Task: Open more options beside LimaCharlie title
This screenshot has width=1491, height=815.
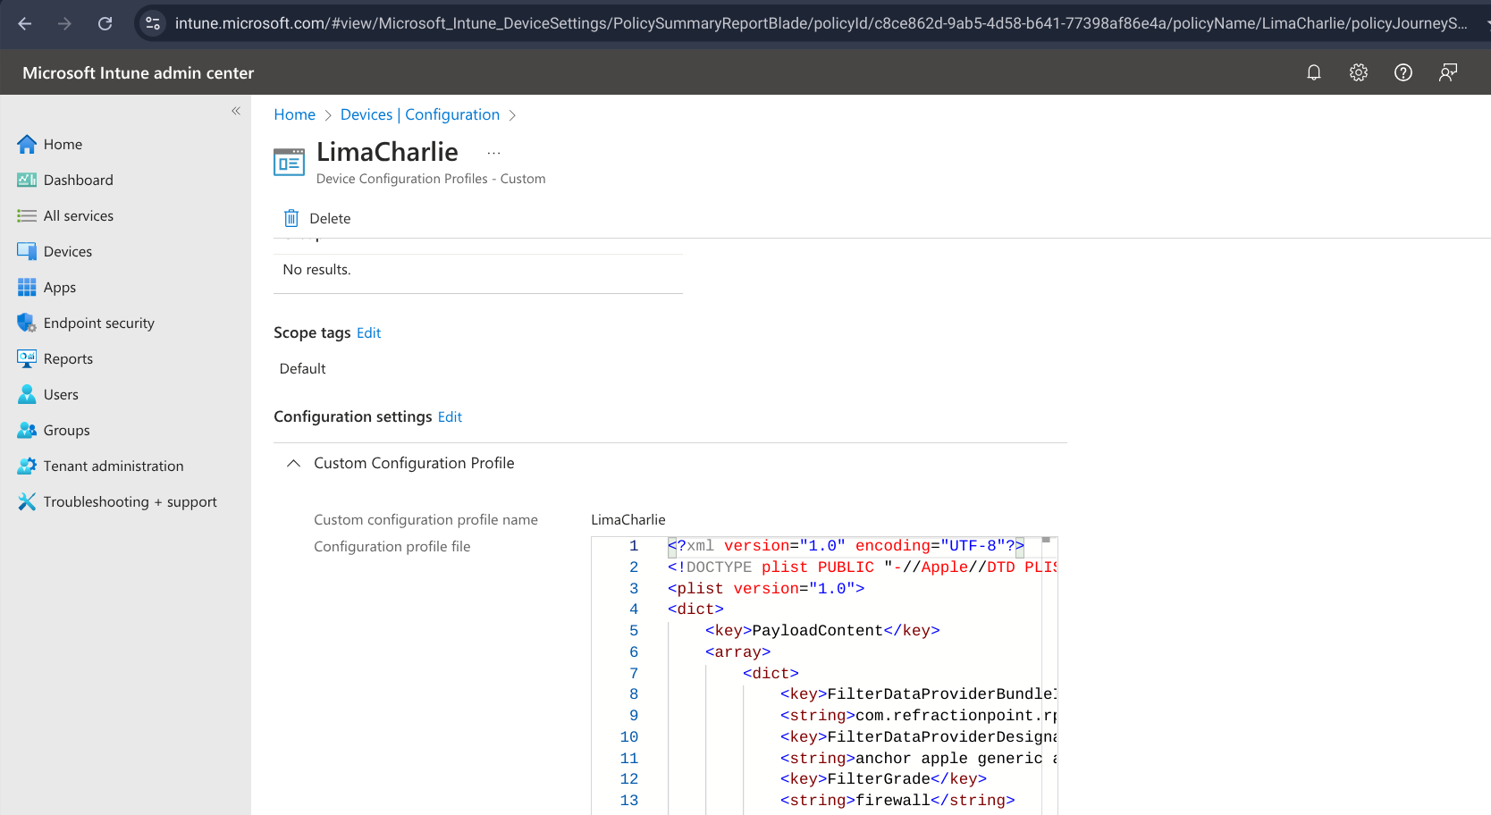Action: click(493, 152)
